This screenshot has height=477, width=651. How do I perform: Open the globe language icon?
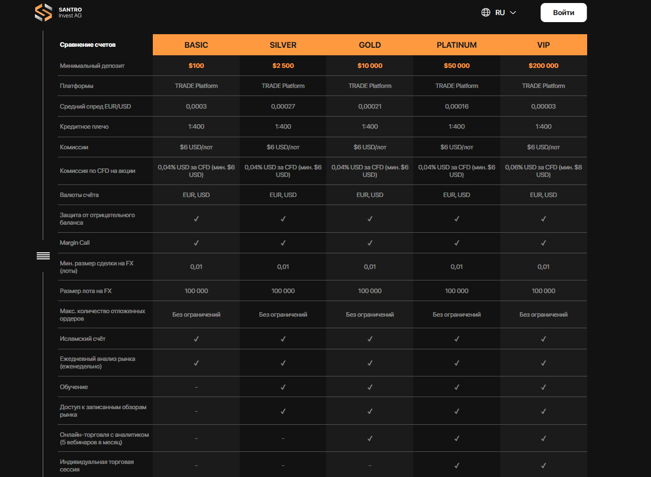(486, 12)
